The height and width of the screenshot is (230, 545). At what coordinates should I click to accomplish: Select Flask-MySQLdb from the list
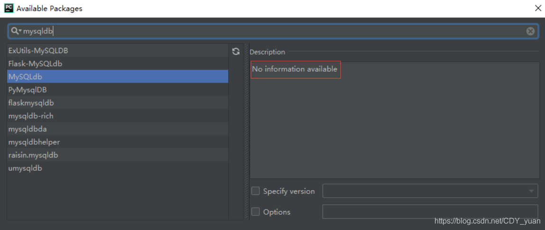click(36, 64)
